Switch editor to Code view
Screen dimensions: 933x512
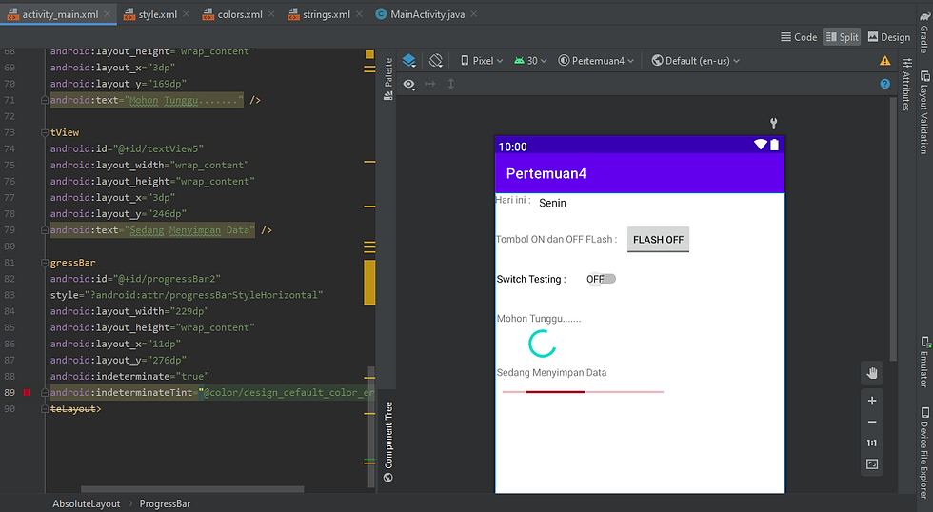(x=799, y=37)
